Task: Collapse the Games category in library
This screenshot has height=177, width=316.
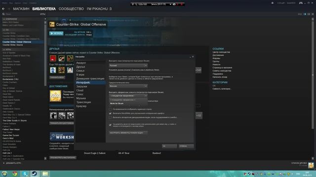Action: (x=4, y=49)
